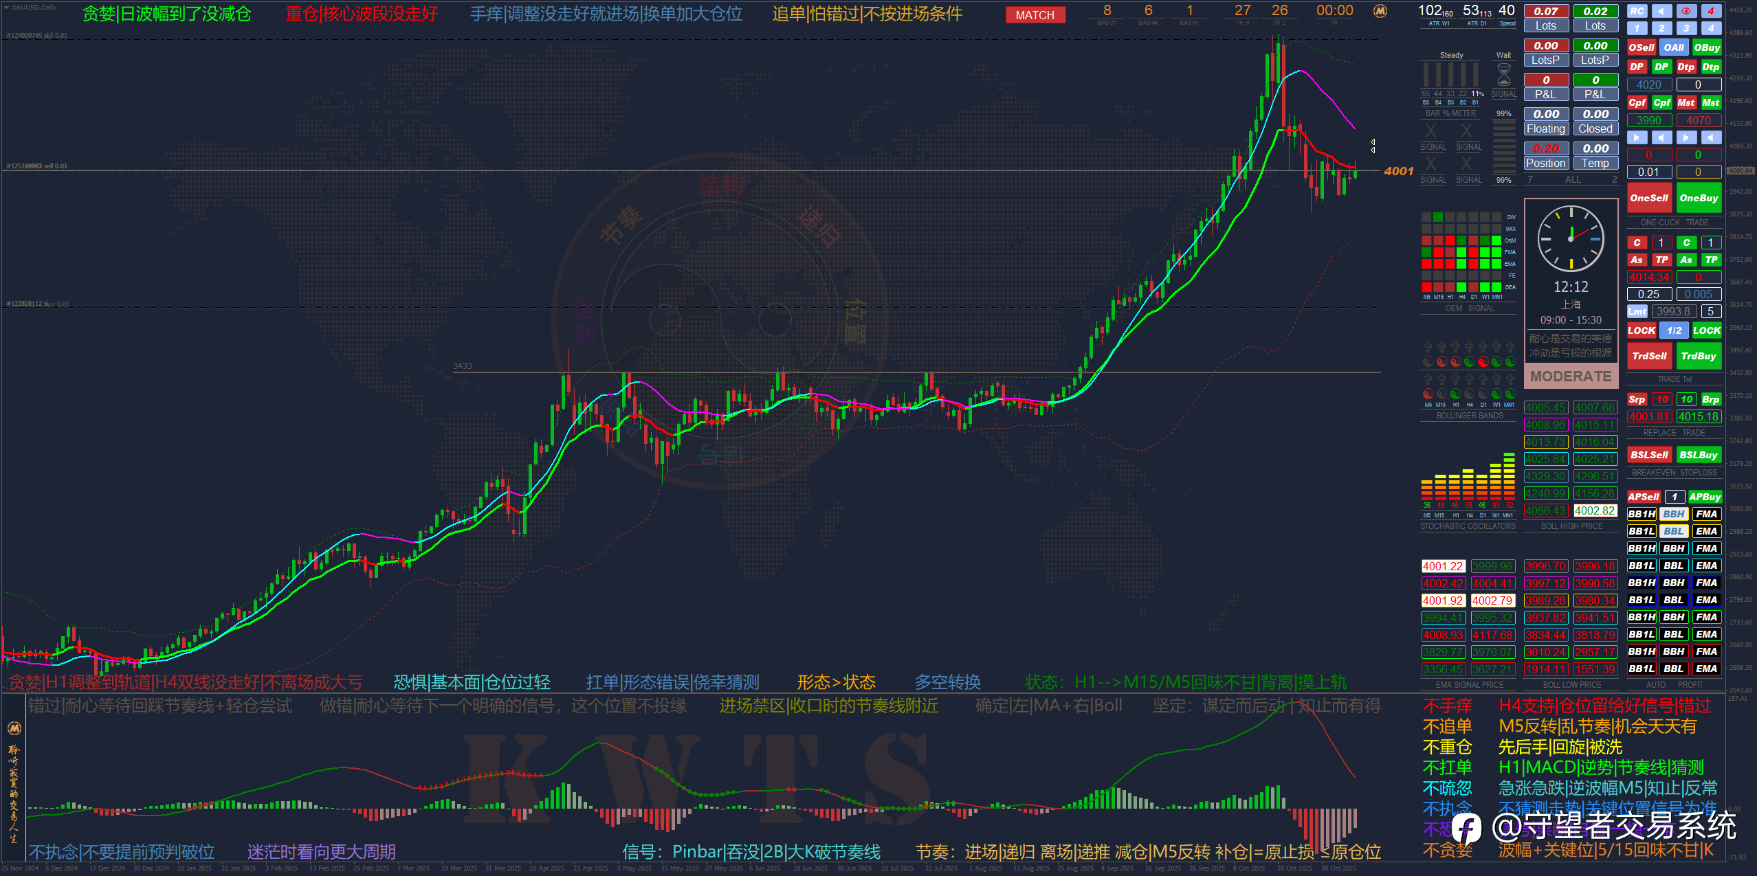The height and width of the screenshot is (876, 1757).
Task: Click the round M logo beside 00:00
Action: [1380, 11]
